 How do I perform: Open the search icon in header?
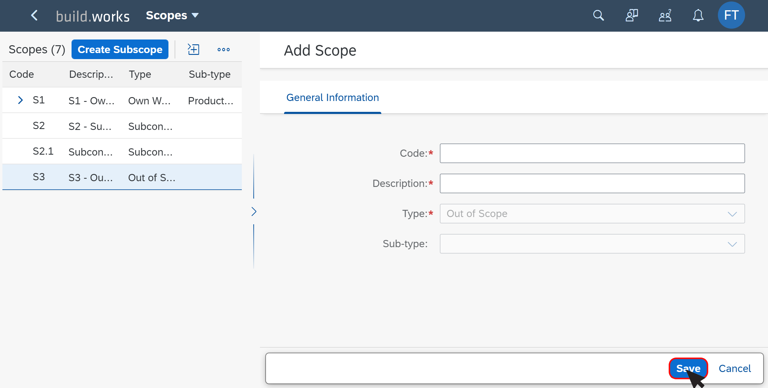click(x=598, y=15)
